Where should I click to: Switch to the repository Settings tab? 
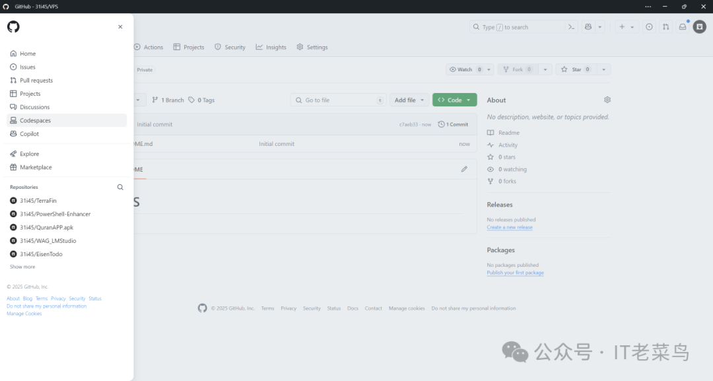tap(312, 48)
